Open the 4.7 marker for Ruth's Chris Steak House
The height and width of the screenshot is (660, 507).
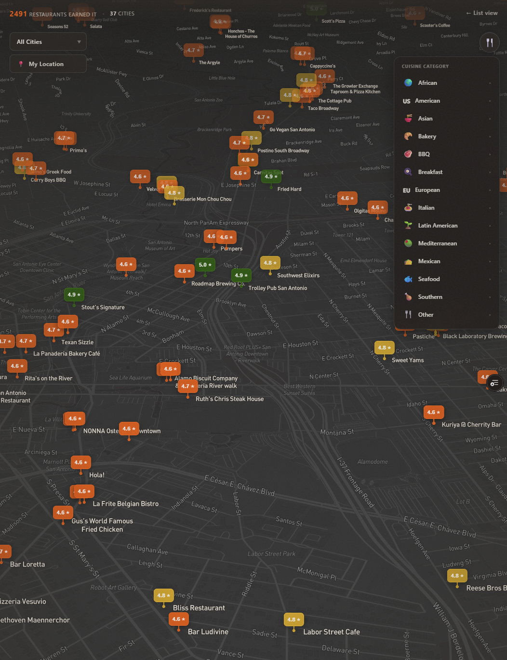click(x=188, y=386)
